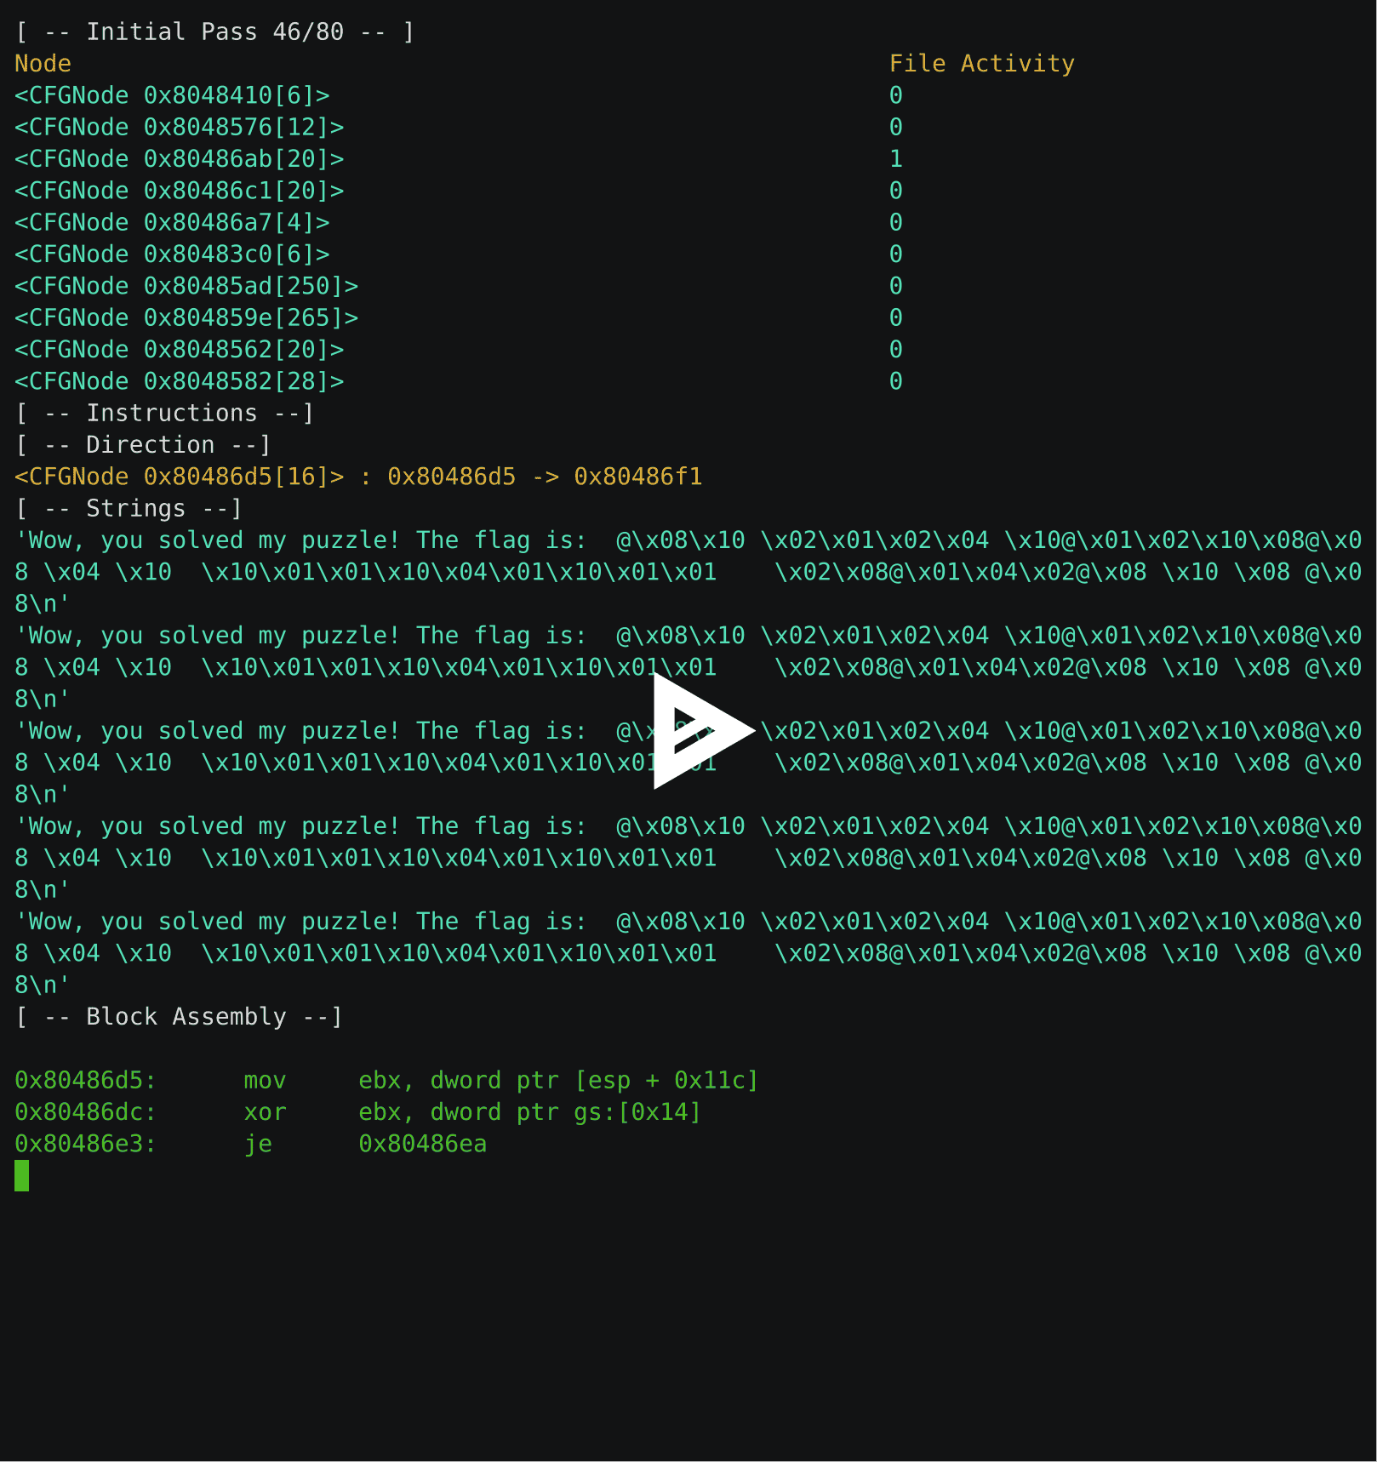Image resolution: width=1377 pixels, height=1462 pixels.
Task: Select the Instructions section header
Action: point(165,413)
